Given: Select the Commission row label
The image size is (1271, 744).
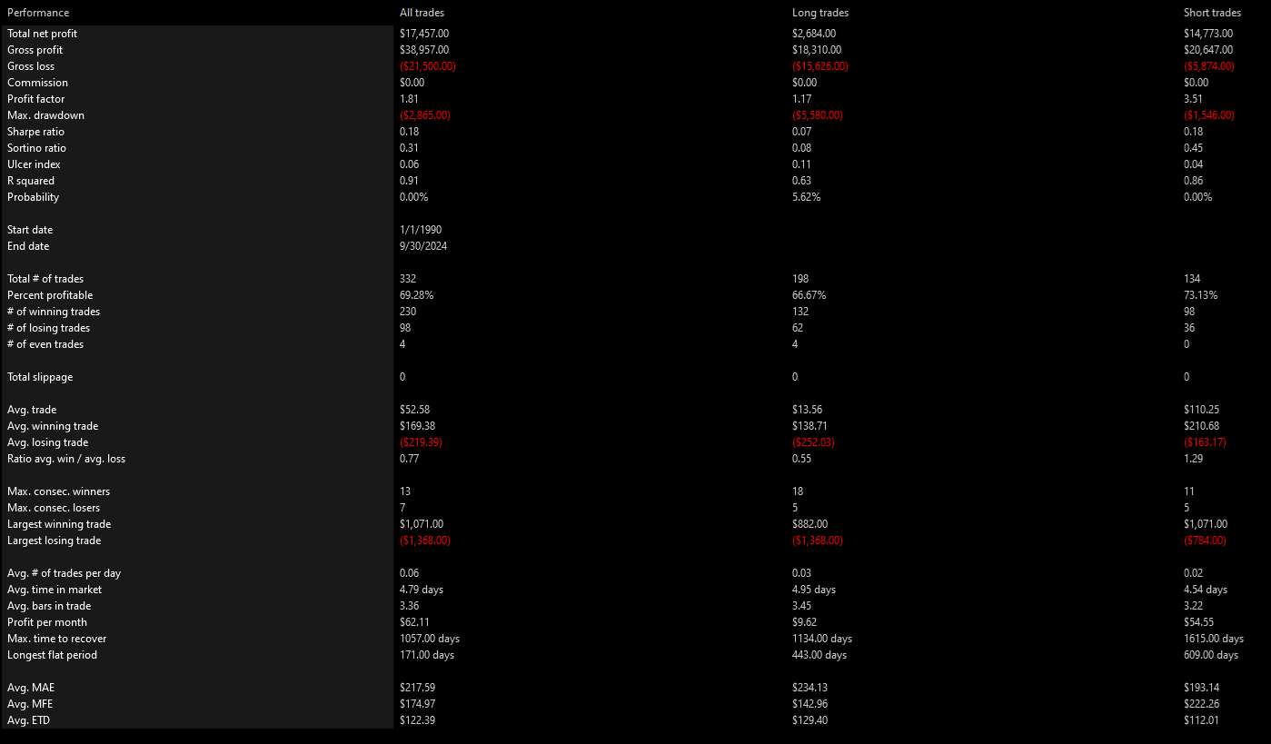Looking at the screenshot, I should [x=37, y=83].
